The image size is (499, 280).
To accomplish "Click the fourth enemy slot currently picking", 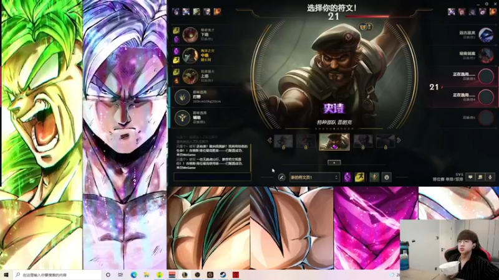I will click(486, 97).
